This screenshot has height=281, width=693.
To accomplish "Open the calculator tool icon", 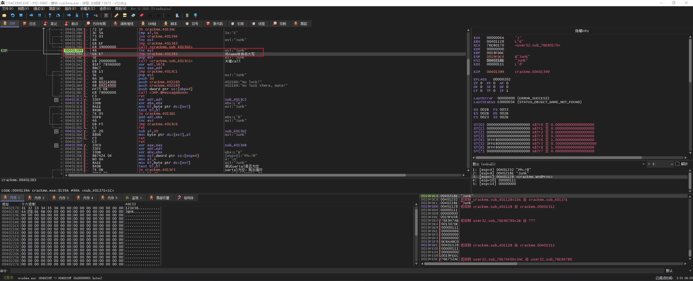I will [187, 15].
